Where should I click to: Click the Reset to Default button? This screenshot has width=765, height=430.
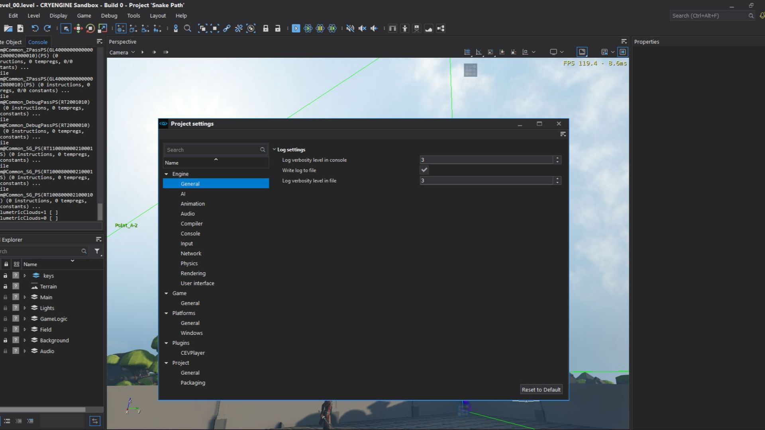541,389
